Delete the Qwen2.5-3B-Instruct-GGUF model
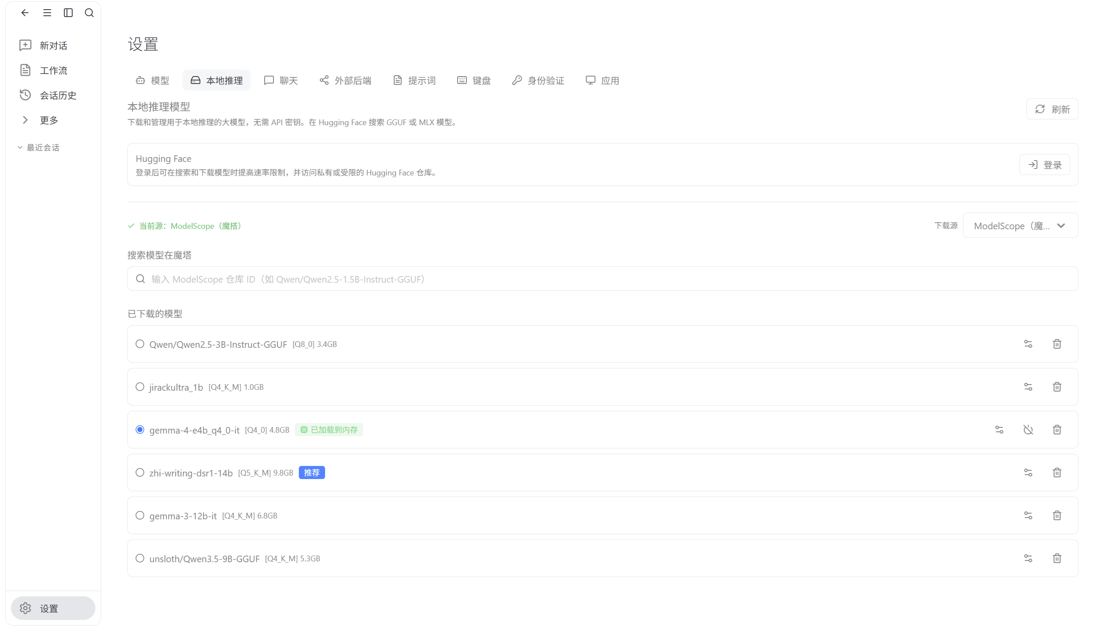Viewport: 1120px width, 630px height. pyautogui.click(x=1057, y=344)
